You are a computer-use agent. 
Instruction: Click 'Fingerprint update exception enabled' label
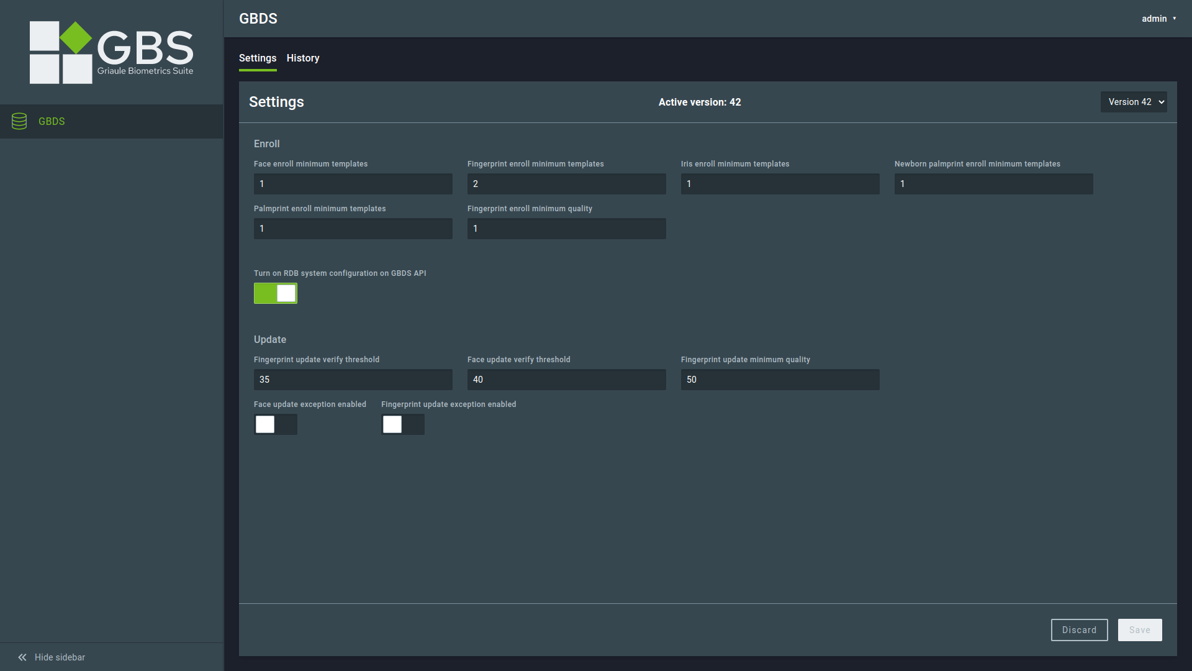click(449, 404)
